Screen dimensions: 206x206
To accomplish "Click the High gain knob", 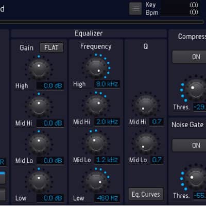I will pos(39,68).
